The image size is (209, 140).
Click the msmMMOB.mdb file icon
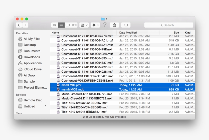coord(58,89)
